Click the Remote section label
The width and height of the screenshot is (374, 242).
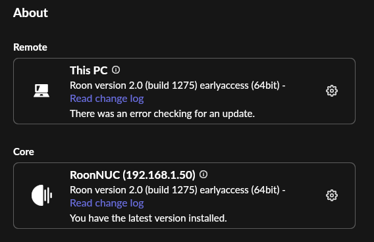coord(30,47)
